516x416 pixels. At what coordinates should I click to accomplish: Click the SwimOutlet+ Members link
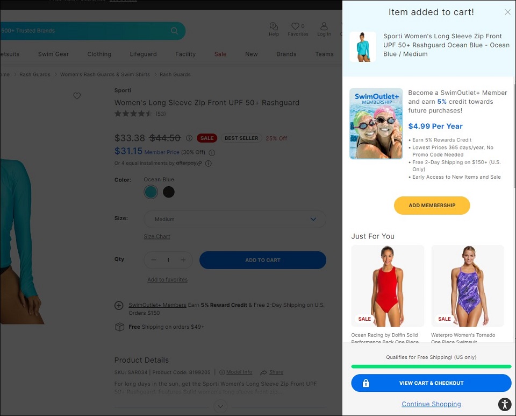[157, 305]
